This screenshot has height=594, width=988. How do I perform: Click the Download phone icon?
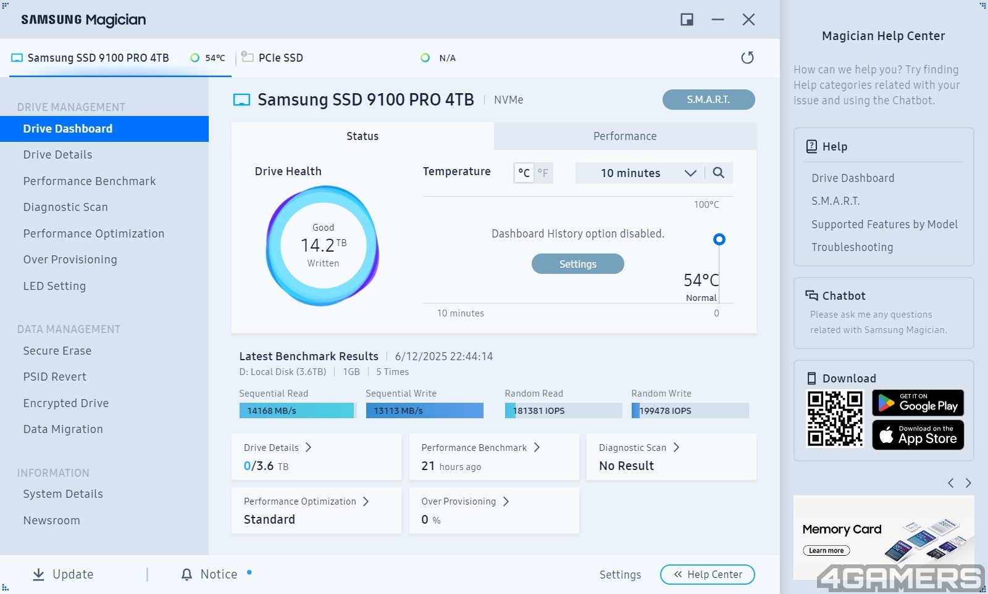pos(811,378)
